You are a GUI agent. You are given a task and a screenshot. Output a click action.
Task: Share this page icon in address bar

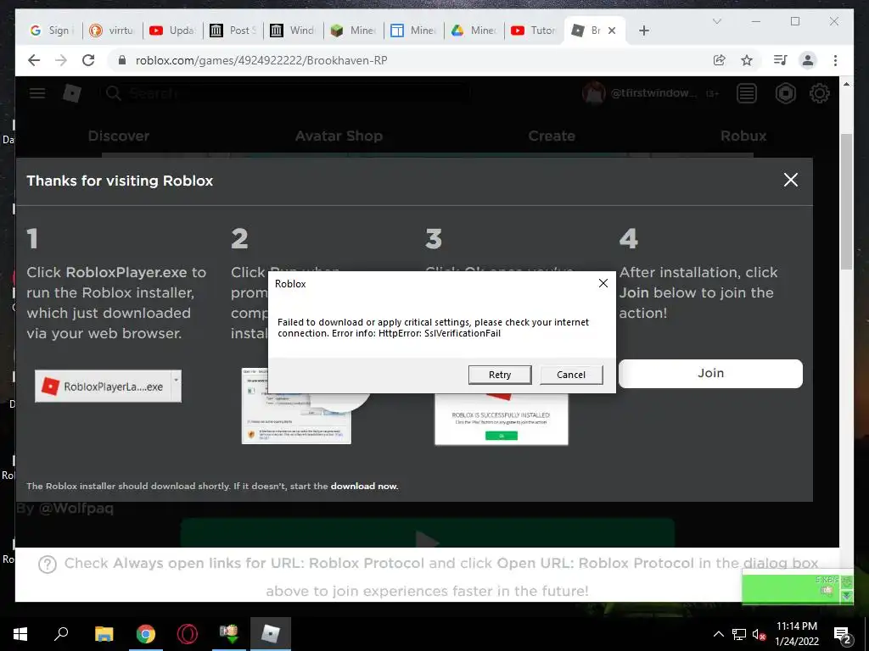[719, 60]
